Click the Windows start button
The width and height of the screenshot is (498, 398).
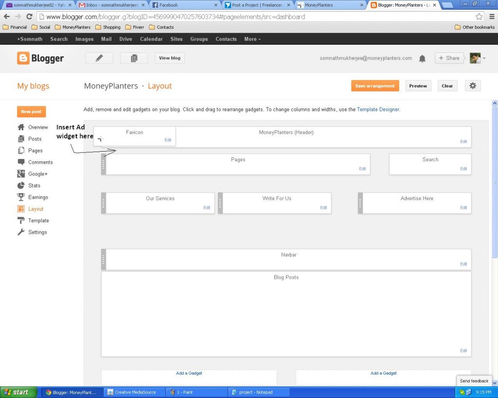(x=18, y=392)
